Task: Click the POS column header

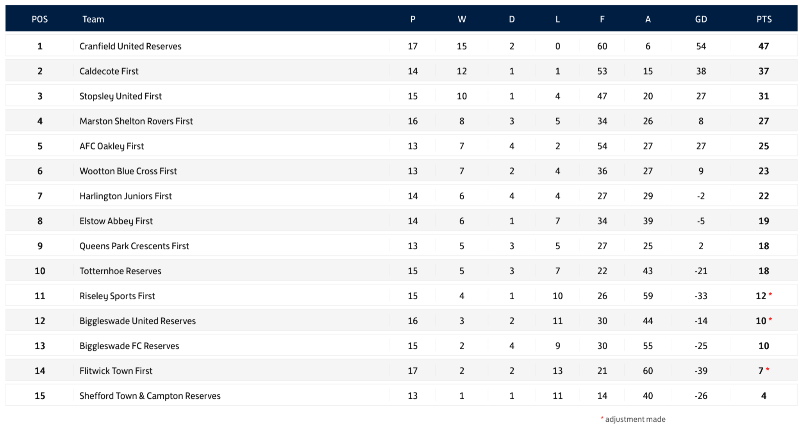Action: [40, 19]
